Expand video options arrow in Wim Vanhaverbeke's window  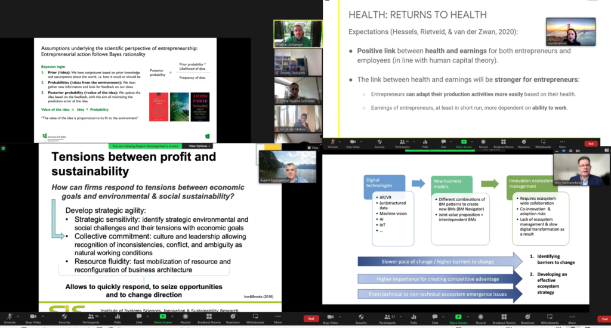[340, 316]
